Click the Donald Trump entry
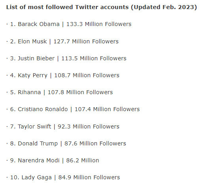This screenshot has width=206, height=184. point(66,143)
